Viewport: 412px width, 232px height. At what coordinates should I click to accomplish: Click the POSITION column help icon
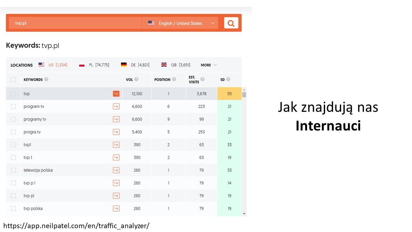pos(174,79)
